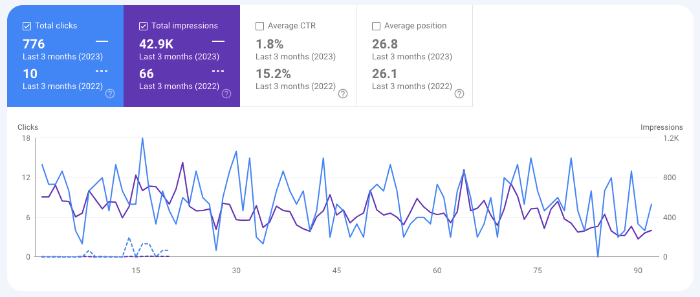Select day 45 on the x-axis

(336, 271)
